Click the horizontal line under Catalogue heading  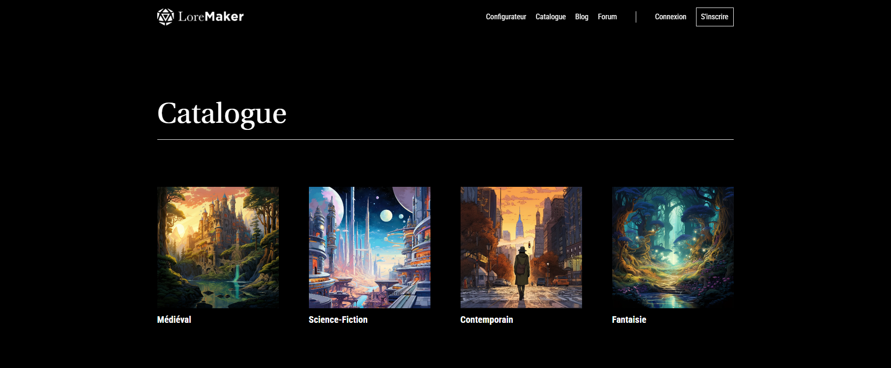(x=445, y=139)
